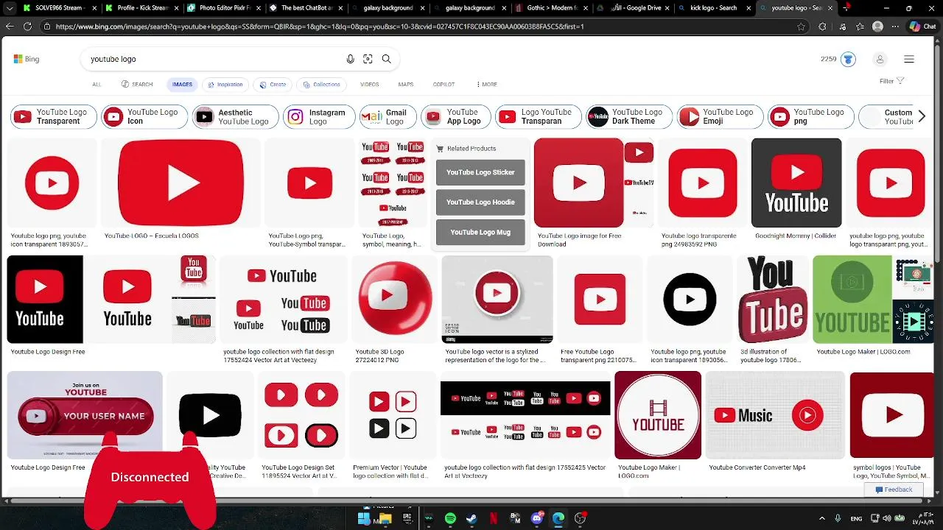Open Epic Games launcher from taskbar

(x=407, y=518)
